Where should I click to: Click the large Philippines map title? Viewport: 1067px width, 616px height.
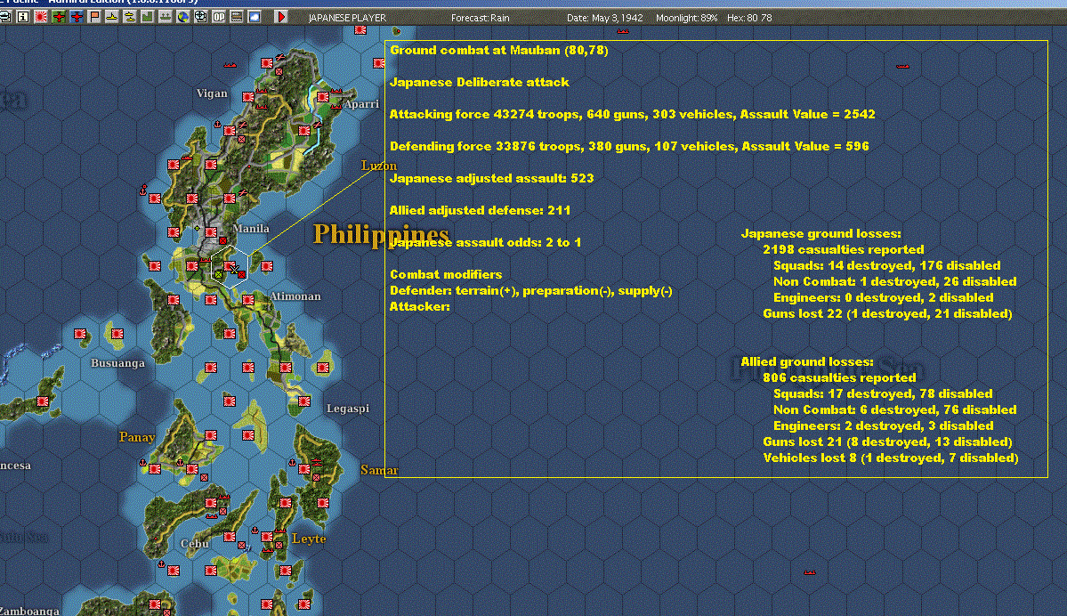(380, 234)
